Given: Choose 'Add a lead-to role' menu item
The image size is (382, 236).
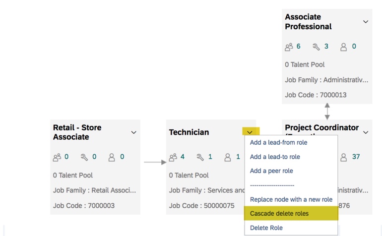Looking at the screenshot, I should (x=275, y=157).
